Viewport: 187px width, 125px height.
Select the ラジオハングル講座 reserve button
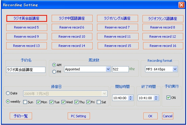(x=118, y=18)
